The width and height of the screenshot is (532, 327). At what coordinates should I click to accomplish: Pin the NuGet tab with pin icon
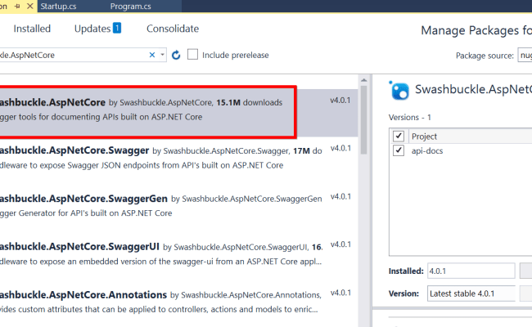pos(16,5)
